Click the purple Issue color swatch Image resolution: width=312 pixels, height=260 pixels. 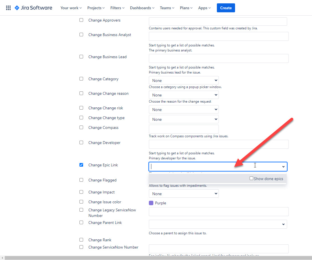point(151,203)
